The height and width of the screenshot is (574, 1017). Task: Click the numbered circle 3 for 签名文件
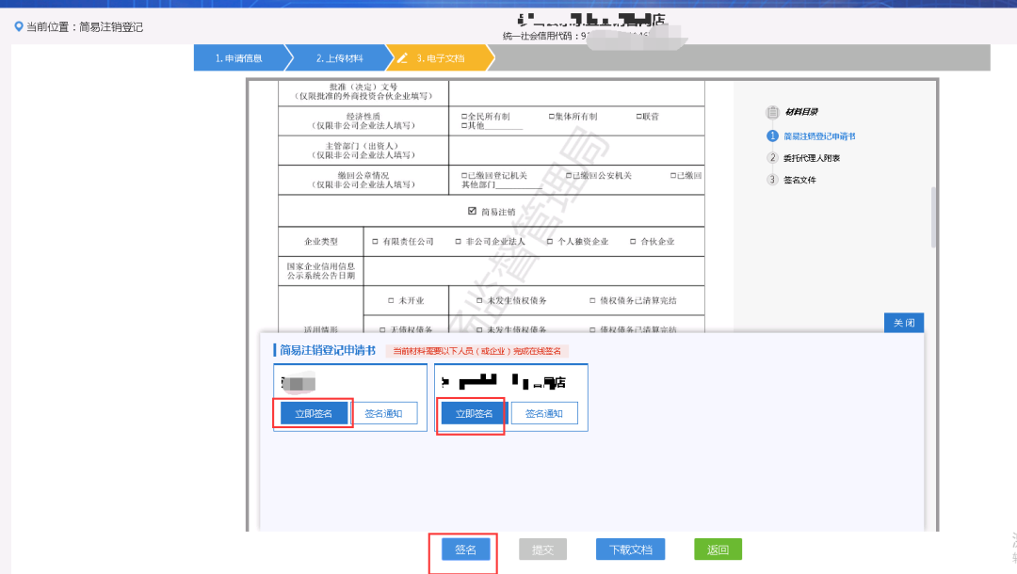click(x=772, y=180)
